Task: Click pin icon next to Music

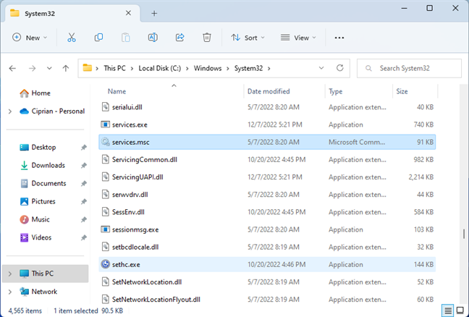Action: pyautogui.click(x=84, y=220)
